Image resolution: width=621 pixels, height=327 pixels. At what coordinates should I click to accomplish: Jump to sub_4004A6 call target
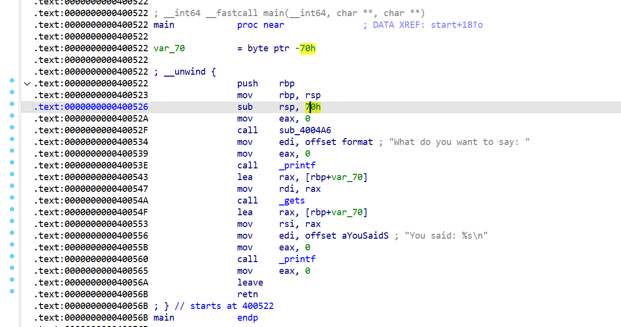click(x=305, y=130)
